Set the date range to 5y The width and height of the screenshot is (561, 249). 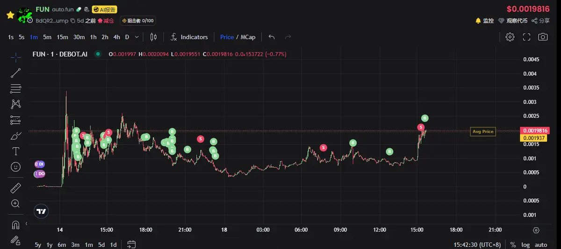[x=38, y=245]
